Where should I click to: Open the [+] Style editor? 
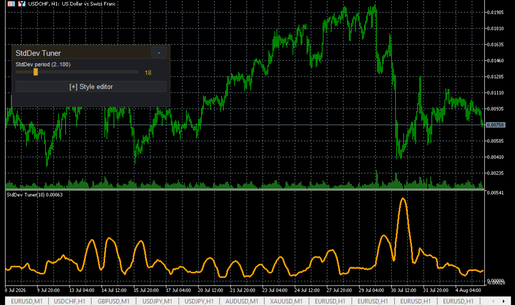(x=91, y=86)
